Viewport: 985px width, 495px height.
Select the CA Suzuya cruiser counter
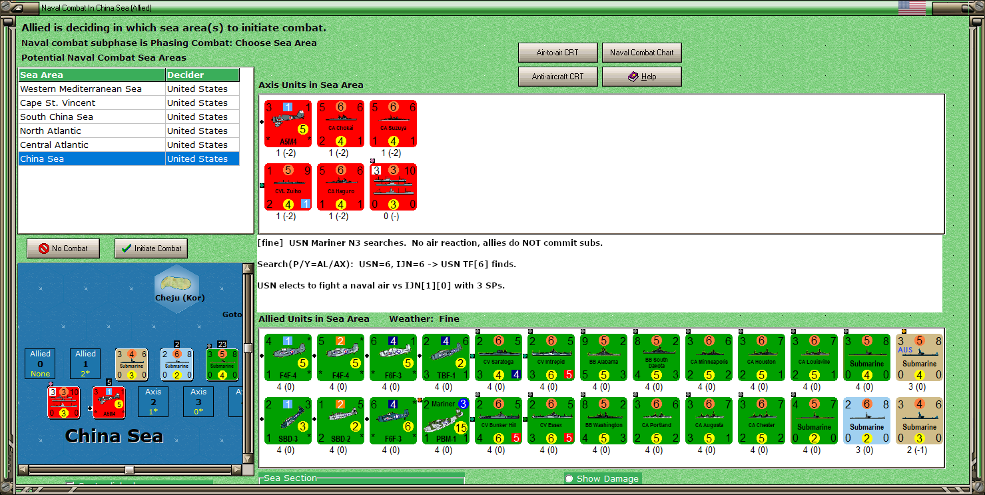(393, 123)
